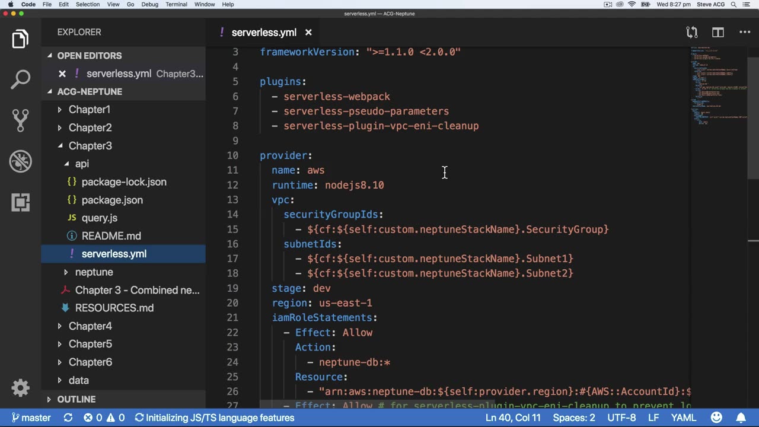Image resolution: width=759 pixels, height=427 pixels.
Task: Expand the Chapter1 folder
Action: (89, 110)
